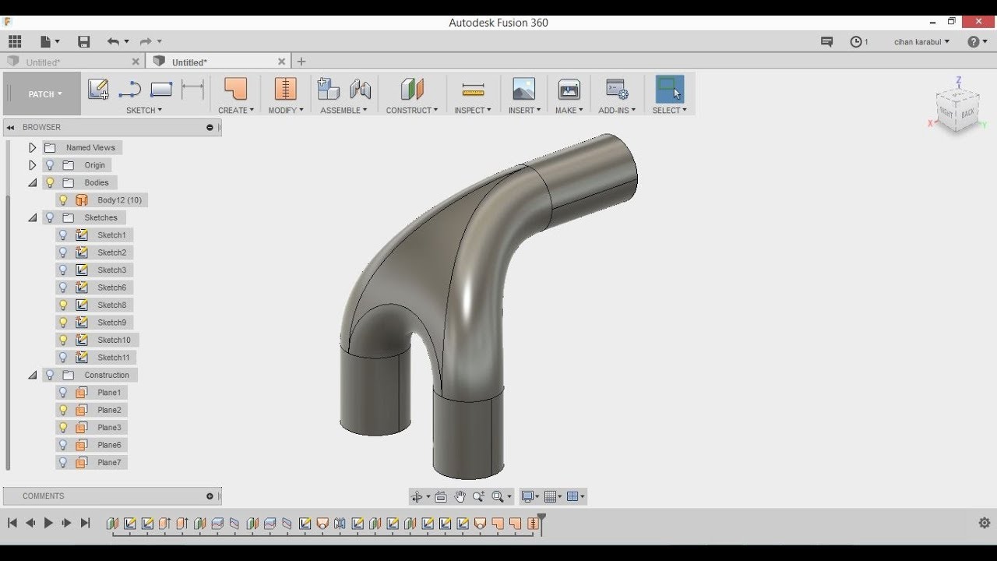Toggle visibility bulb of Body12 (10)
The height and width of the screenshot is (561, 997).
63,200
